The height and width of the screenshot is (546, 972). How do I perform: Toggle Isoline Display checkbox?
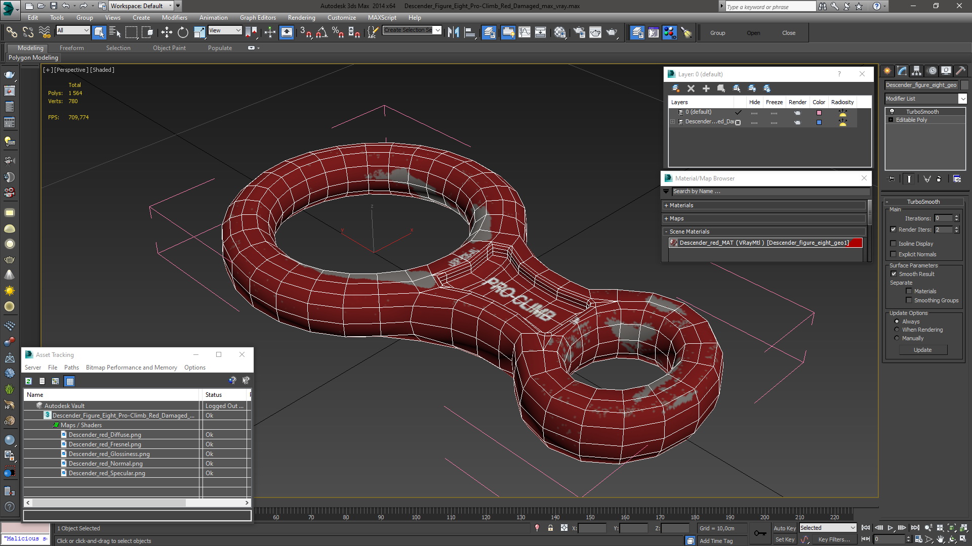pos(893,243)
